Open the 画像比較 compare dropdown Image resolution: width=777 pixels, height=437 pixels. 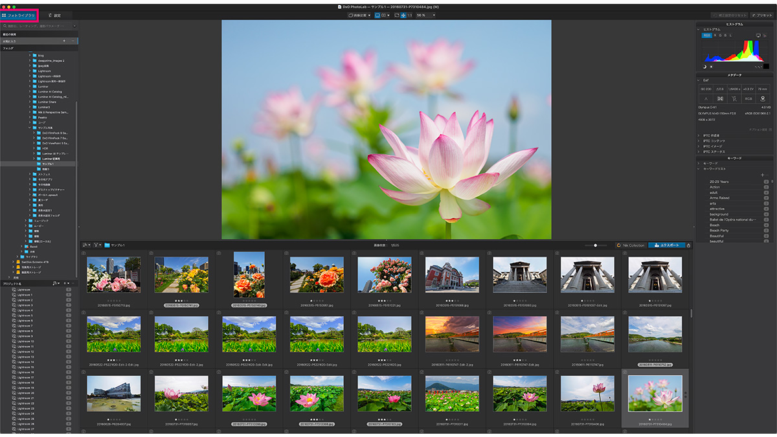point(359,14)
